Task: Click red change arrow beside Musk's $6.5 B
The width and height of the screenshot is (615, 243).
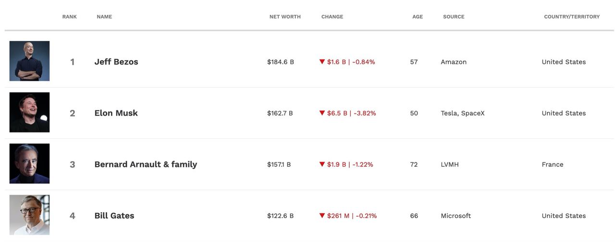Action: pyautogui.click(x=322, y=113)
